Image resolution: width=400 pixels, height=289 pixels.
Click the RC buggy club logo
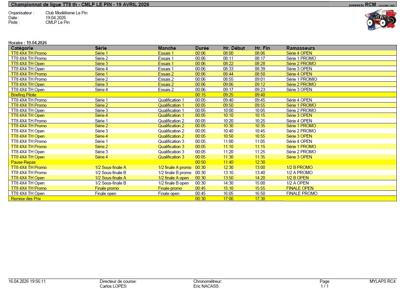[x=380, y=20]
